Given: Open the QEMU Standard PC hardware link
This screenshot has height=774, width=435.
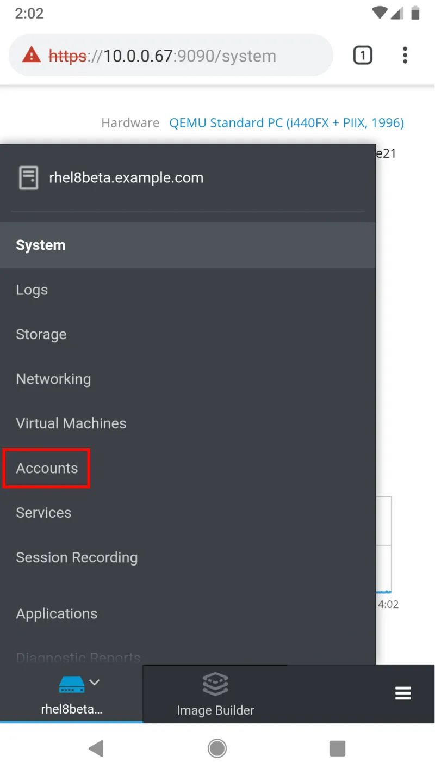Looking at the screenshot, I should point(287,122).
